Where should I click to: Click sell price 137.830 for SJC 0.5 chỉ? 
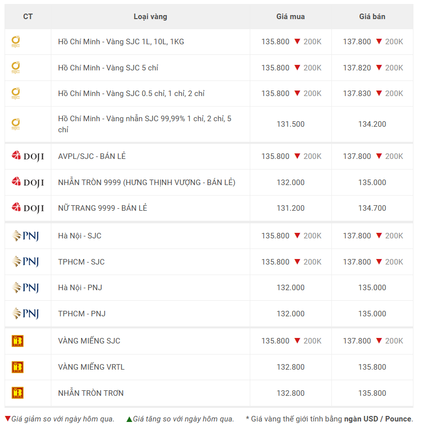[x=357, y=94]
